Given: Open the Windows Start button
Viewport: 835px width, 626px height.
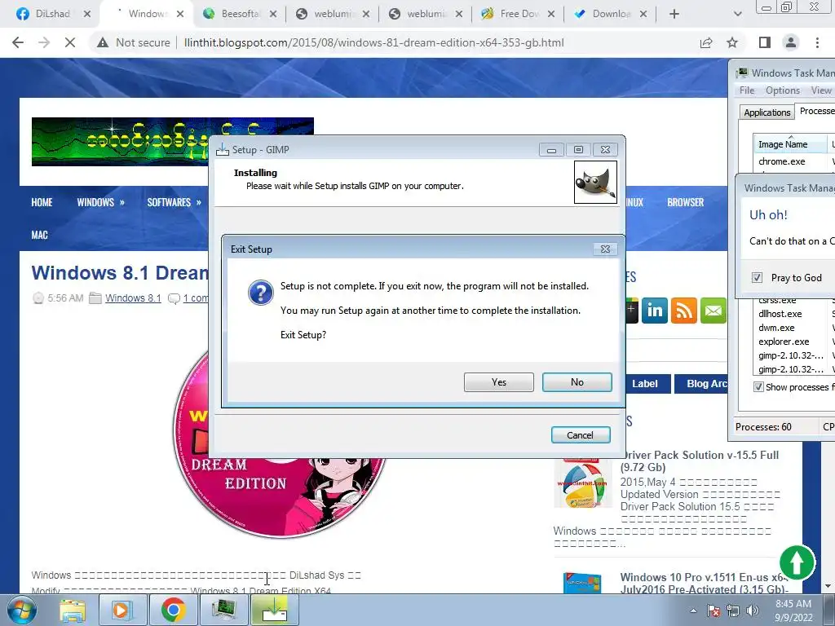Looking at the screenshot, I should click(20, 610).
